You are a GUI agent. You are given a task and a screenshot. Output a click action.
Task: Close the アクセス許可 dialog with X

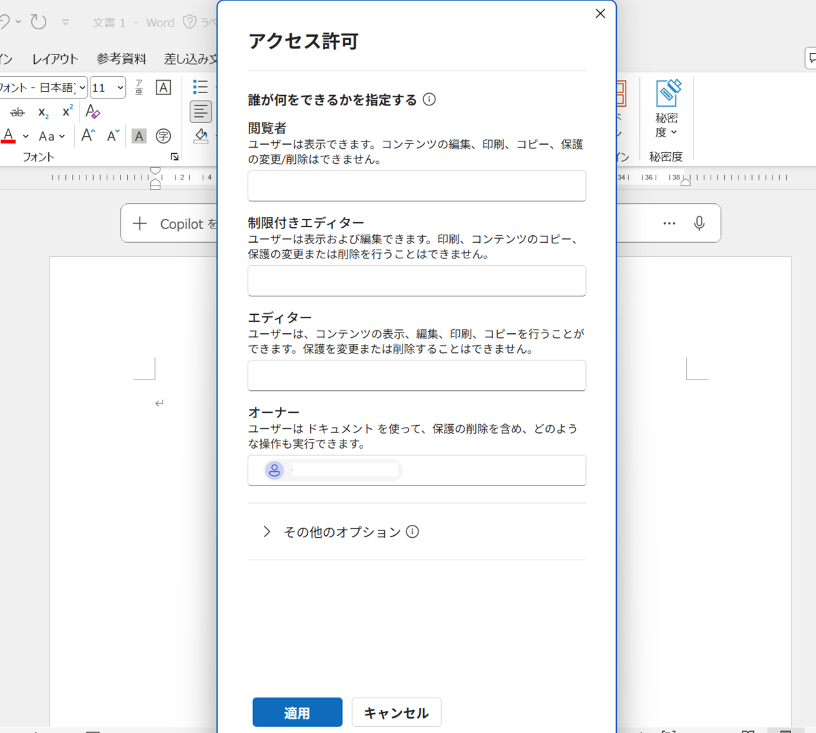pyautogui.click(x=600, y=14)
